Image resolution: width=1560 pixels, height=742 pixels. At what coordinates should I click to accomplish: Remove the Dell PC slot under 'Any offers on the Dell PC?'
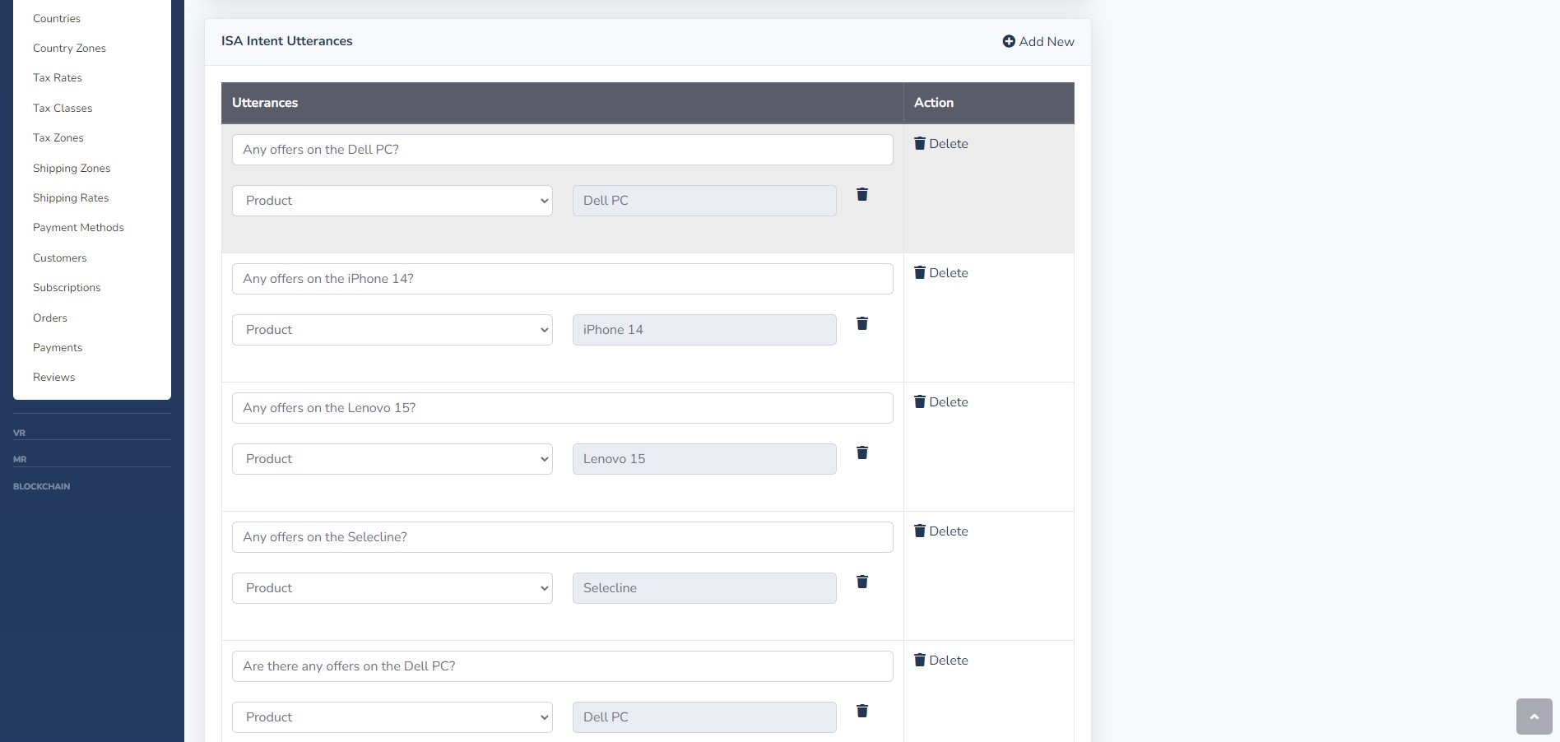tap(862, 194)
